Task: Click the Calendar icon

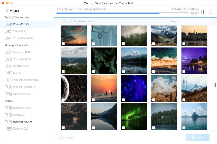Action: [10, 129]
